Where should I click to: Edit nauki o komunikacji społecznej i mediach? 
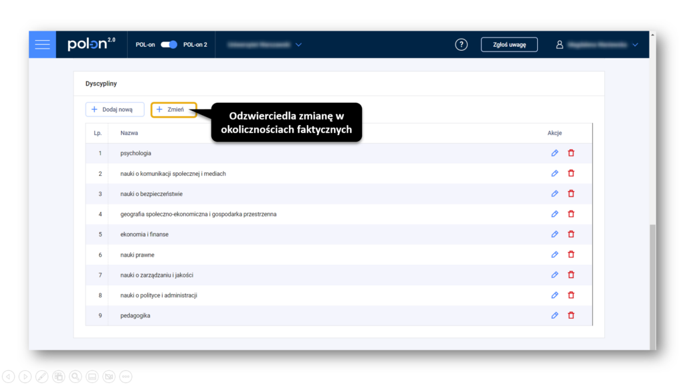tap(555, 173)
